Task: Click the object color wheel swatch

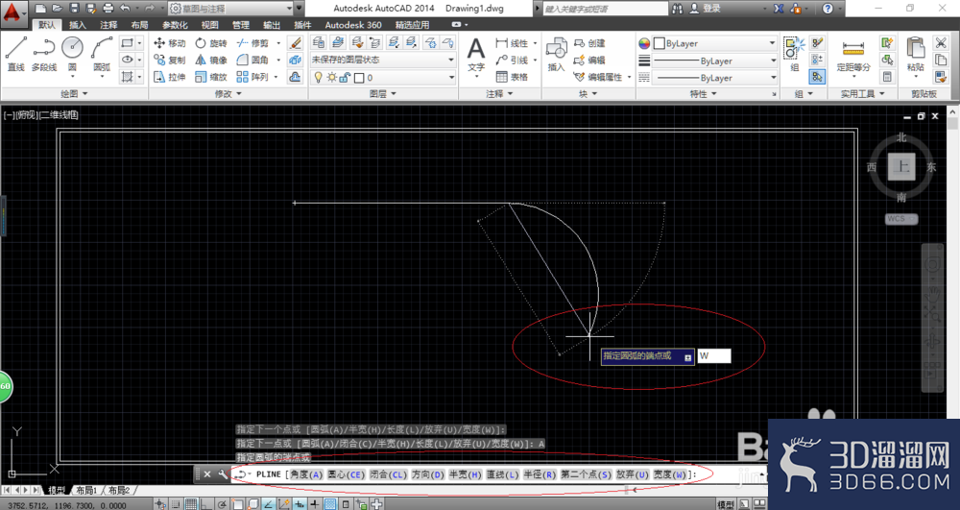Action: 644,43
